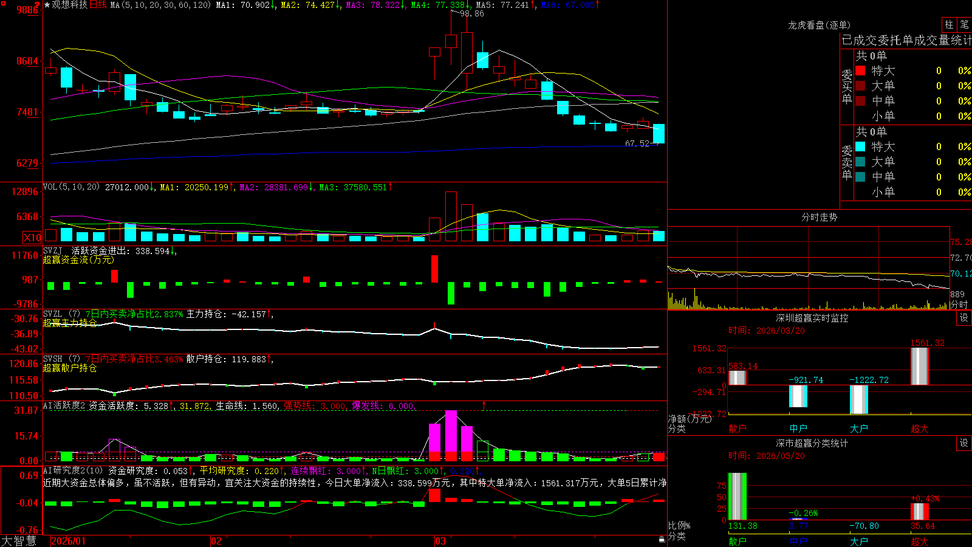Click the volume MA1: 20250.199 value
Image resolution: width=972 pixels, height=547 pixels.
click(x=197, y=187)
